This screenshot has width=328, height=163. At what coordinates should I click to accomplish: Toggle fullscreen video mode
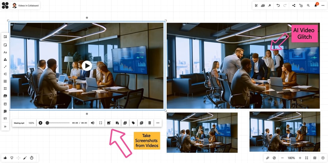(100, 123)
